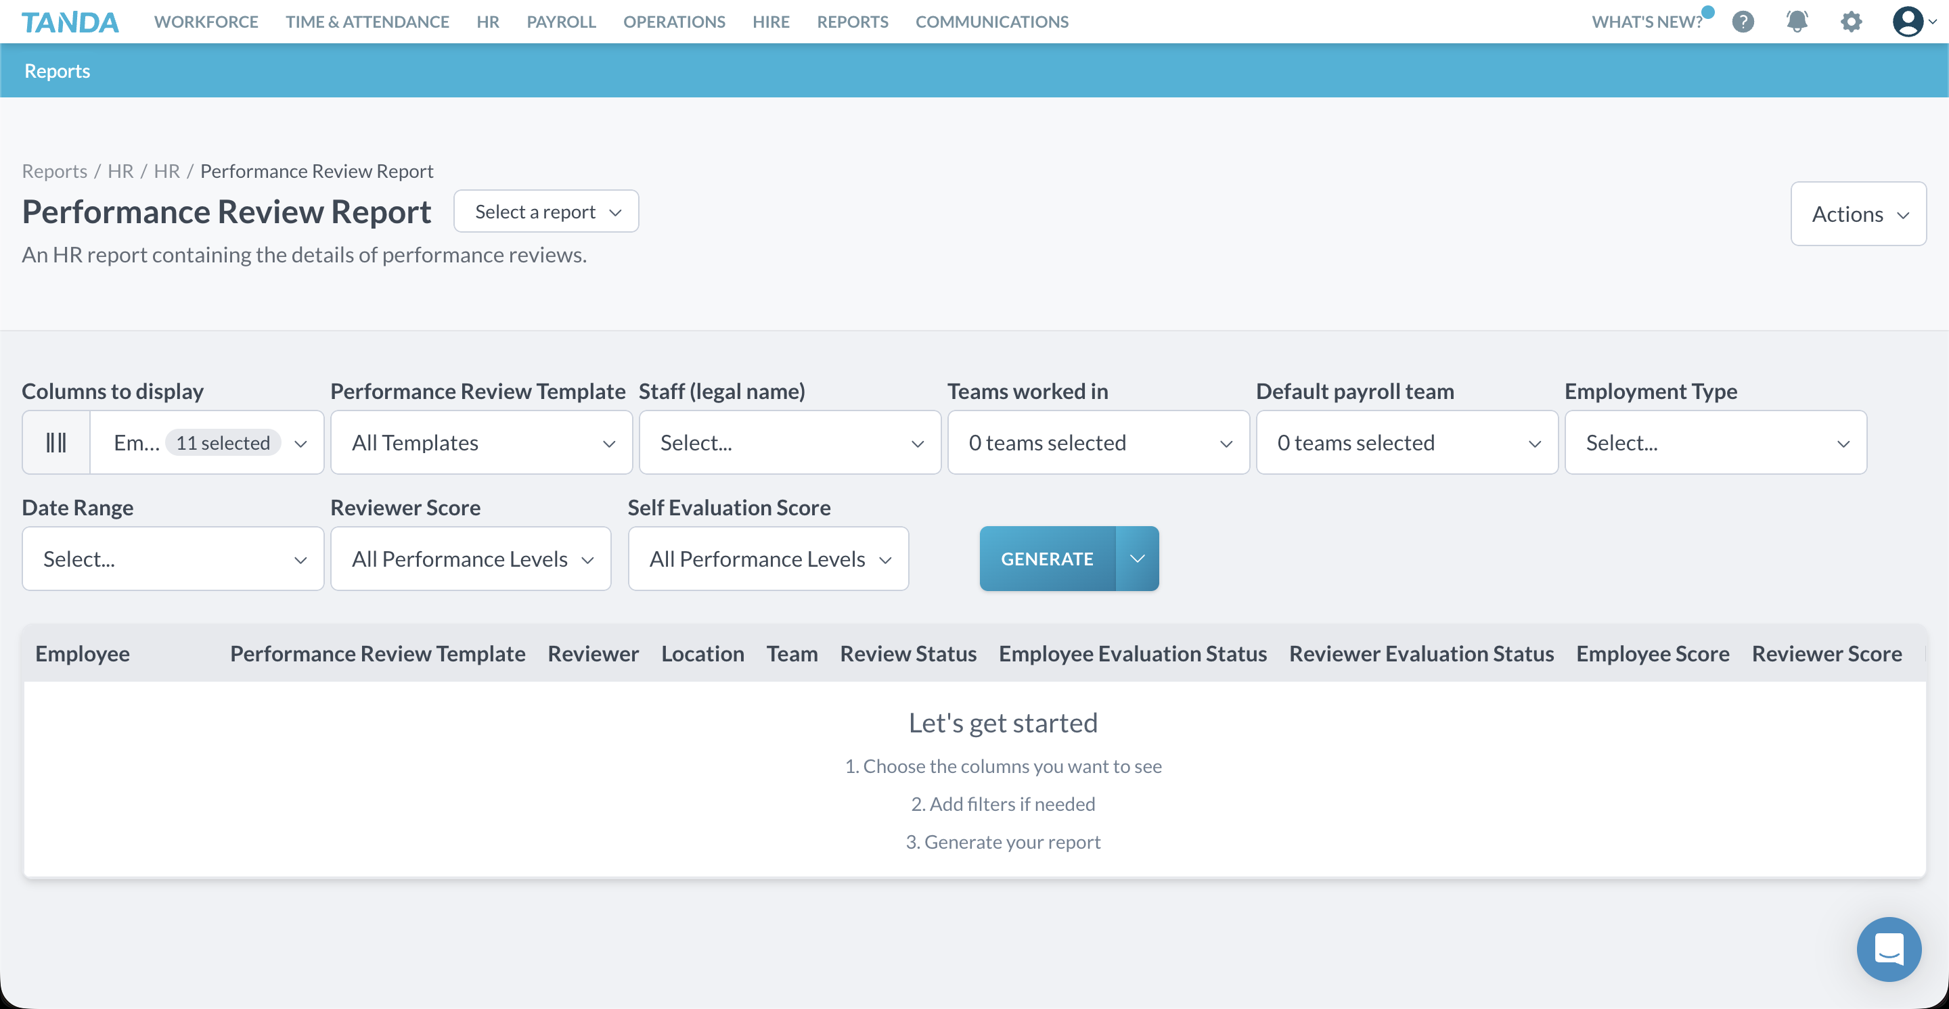Open the COMMUNICATIONS menu
Image resolution: width=1949 pixels, height=1009 pixels.
(x=992, y=22)
